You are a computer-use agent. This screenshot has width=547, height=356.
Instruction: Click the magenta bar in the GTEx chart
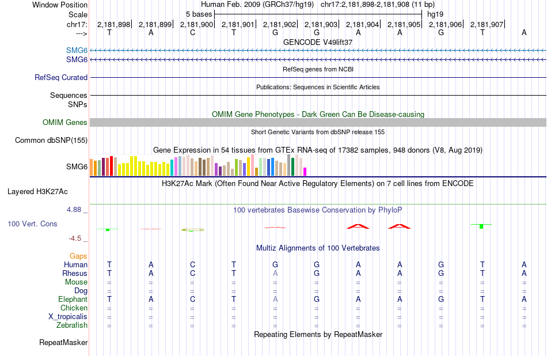point(305,171)
